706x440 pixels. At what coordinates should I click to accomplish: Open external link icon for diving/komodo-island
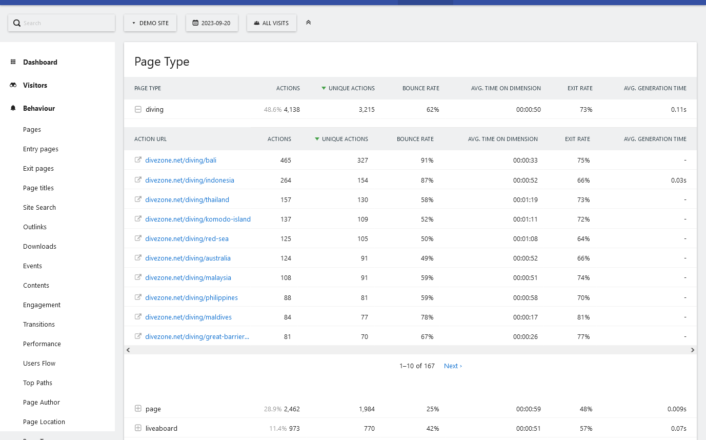138,219
